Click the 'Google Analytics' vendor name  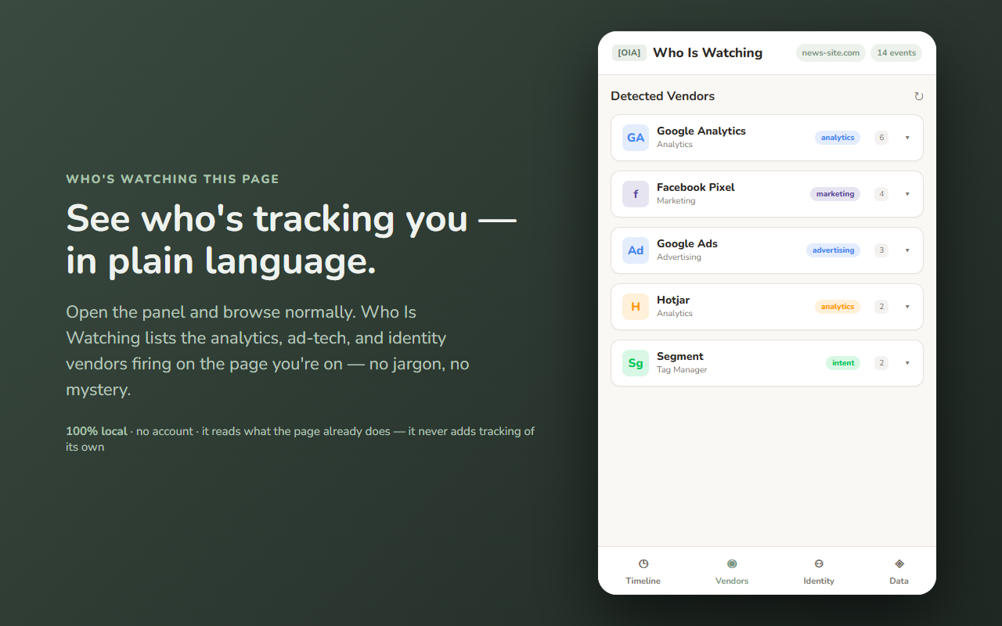(701, 131)
